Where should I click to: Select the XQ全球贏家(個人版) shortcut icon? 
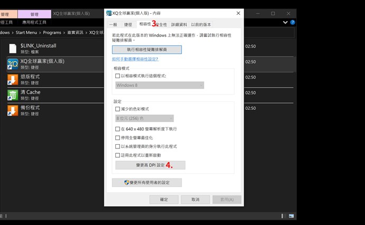[x=13, y=64]
